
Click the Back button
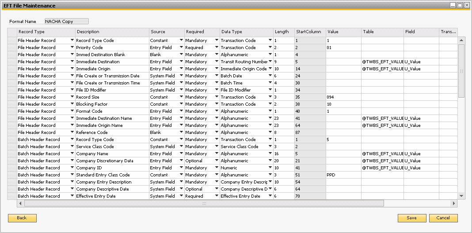[22, 218]
